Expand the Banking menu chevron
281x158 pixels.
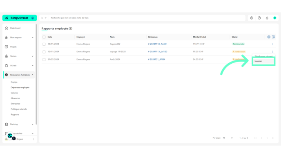pos(32,124)
